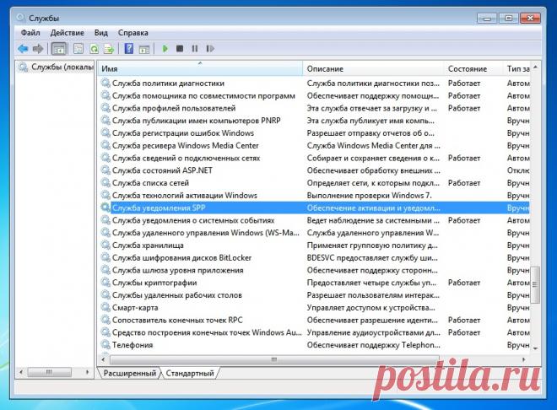
Task: Restart the service toolbar icon
Action: (210, 49)
